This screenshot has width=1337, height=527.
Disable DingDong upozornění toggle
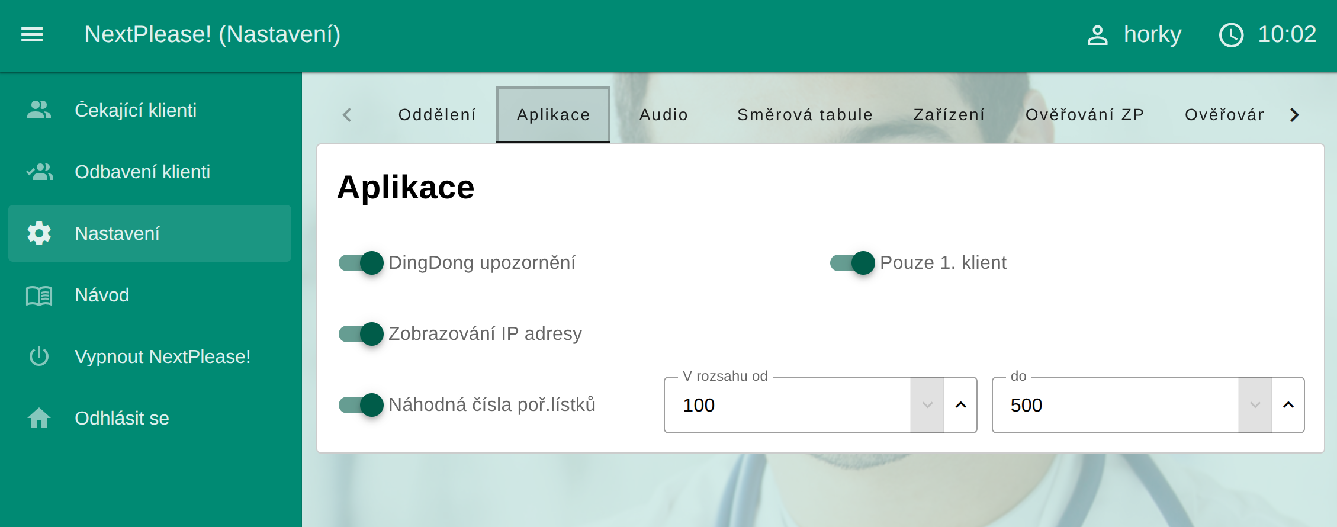tap(361, 262)
